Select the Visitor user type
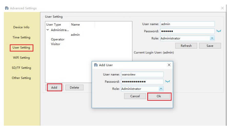Viewport: 230px width, 131px height. tap(56, 44)
